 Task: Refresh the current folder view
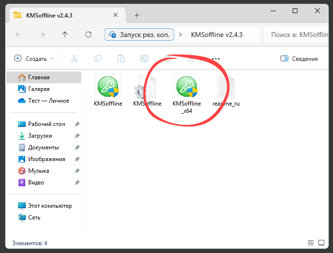88,35
